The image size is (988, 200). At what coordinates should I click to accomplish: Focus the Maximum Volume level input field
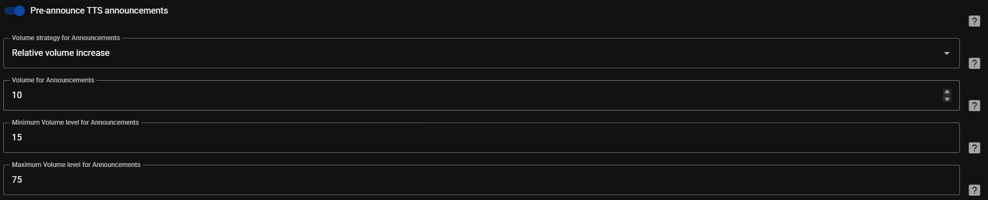(481, 180)
